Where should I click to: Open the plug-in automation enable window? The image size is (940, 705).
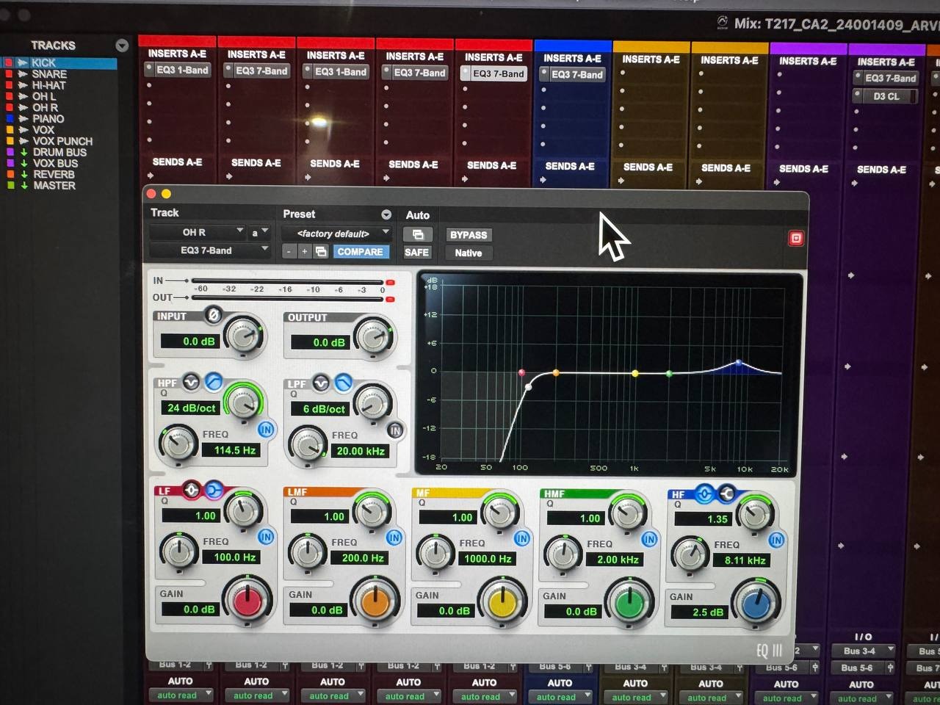click(x=418, y=234)
